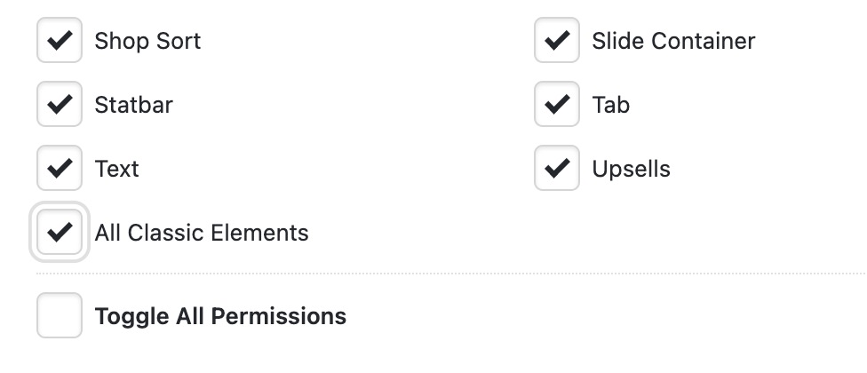867x373 pixels.
Task: Disable the Text element checkbox
Action: click(x=60, y=169)
